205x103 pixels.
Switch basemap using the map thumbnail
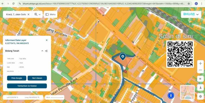[x=187, y=92]
